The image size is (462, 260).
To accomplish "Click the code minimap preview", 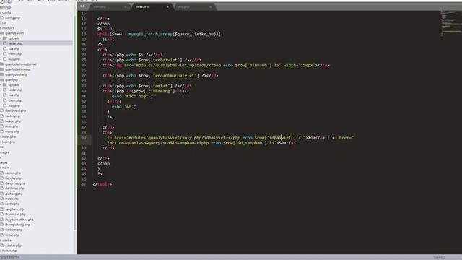I will 450,23.
